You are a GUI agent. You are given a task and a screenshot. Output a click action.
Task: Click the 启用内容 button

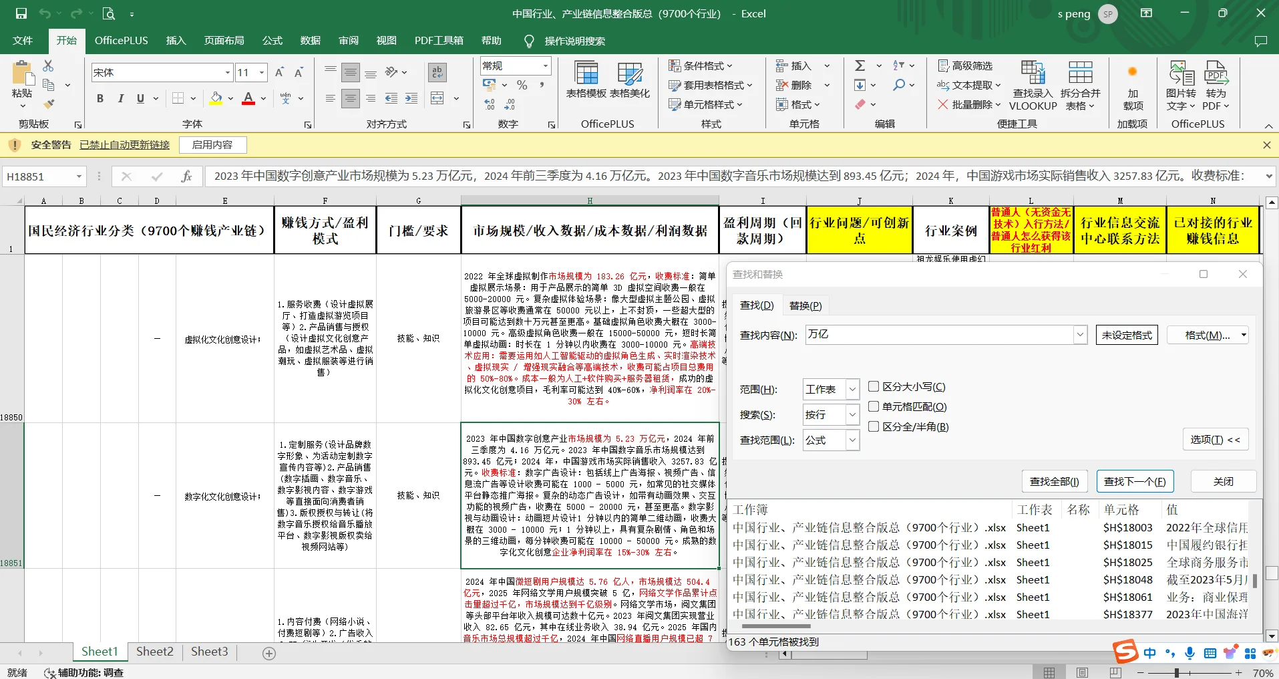212,144
